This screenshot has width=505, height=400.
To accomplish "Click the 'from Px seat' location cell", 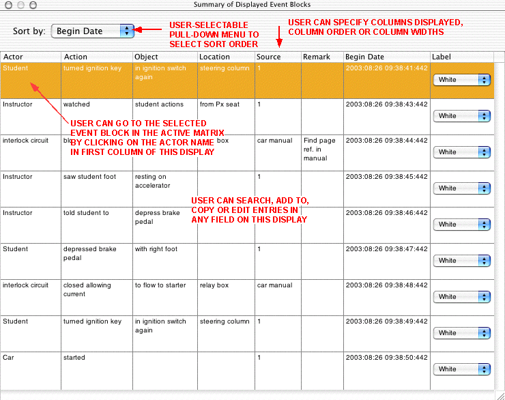I will [x=226, y=117].
